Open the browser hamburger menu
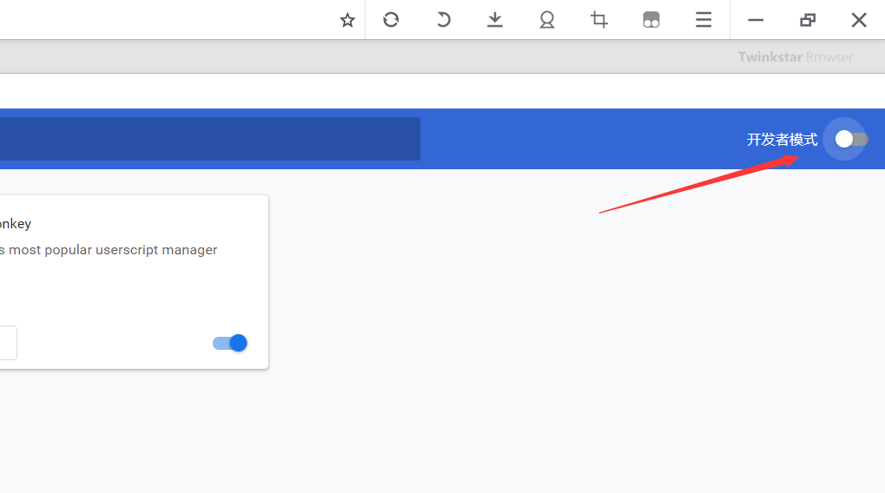 (x=703, y=20)
